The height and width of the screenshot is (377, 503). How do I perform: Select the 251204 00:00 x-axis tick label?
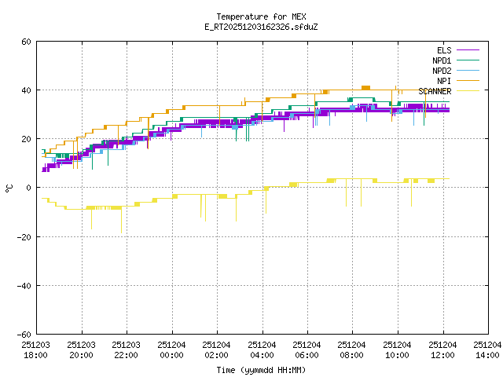coord(171,350)
